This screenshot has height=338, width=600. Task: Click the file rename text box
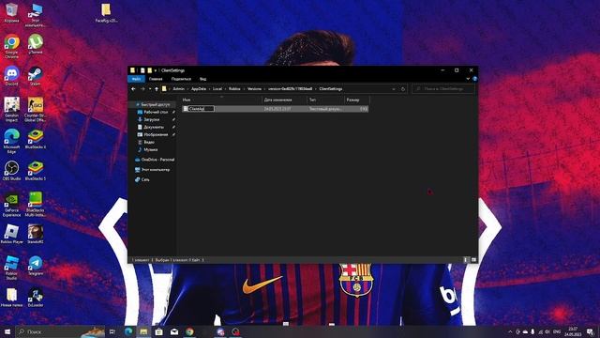pyautogui.click(x=201, y=109)
